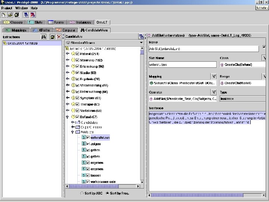This screenshot has height=202, width=269.
Task: Select the 'zeigen' slot entry in tree
Action: 95,144
